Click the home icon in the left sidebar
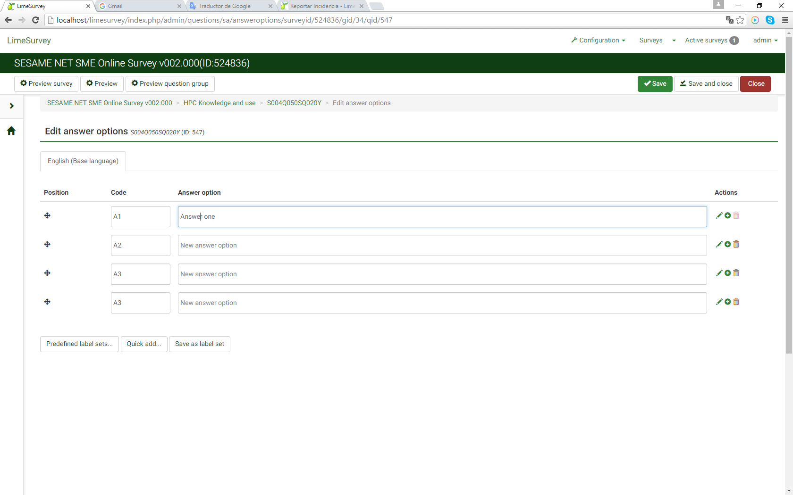 (11, 131)
